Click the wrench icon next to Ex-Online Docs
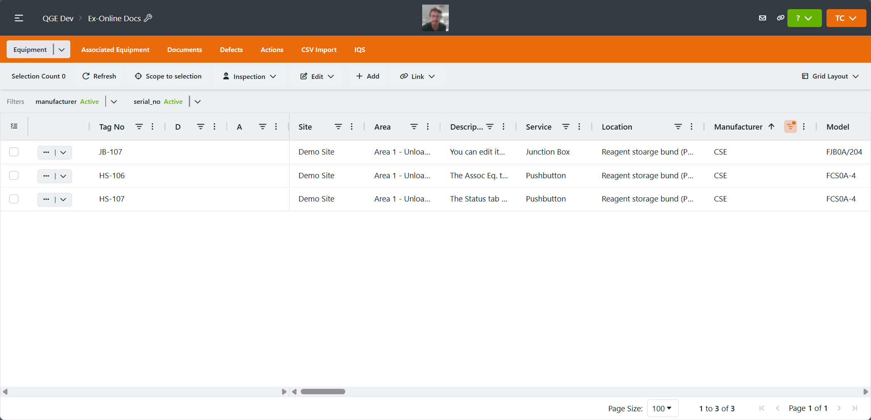 coord(148,18)
